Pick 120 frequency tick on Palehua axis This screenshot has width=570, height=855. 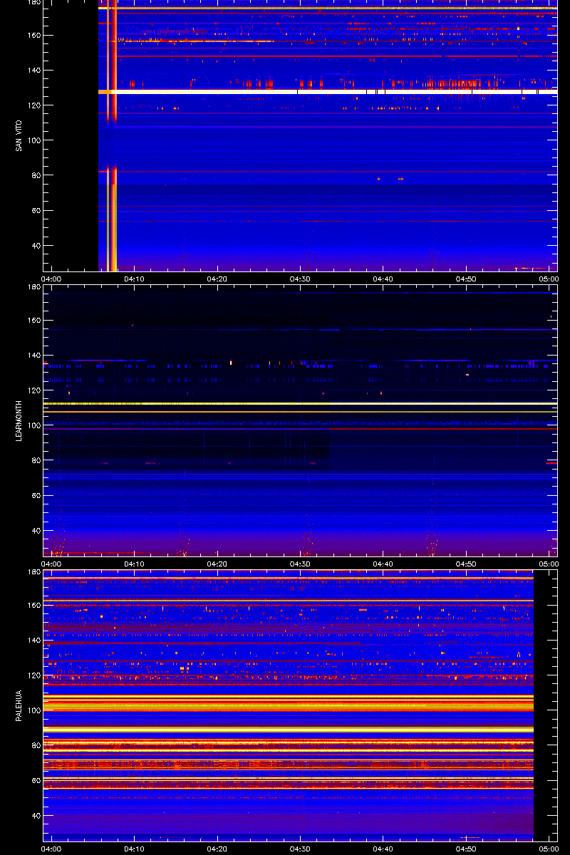[33, 675]
